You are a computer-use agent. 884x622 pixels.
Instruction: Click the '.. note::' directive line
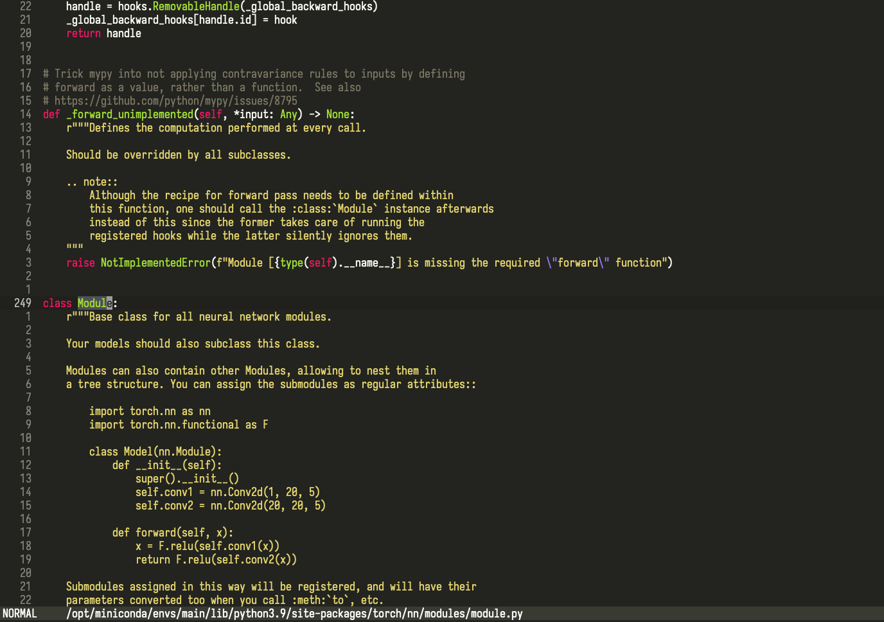[92, 182]
